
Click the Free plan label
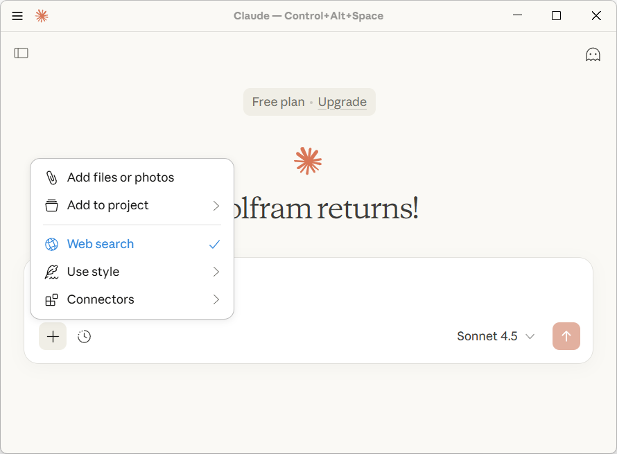click(278, 102)
